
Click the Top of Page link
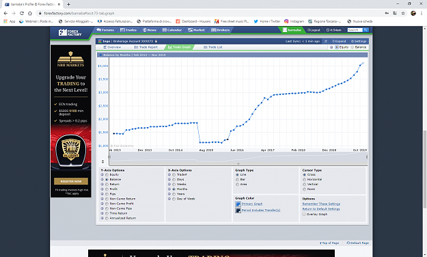(x=329, y=243)
